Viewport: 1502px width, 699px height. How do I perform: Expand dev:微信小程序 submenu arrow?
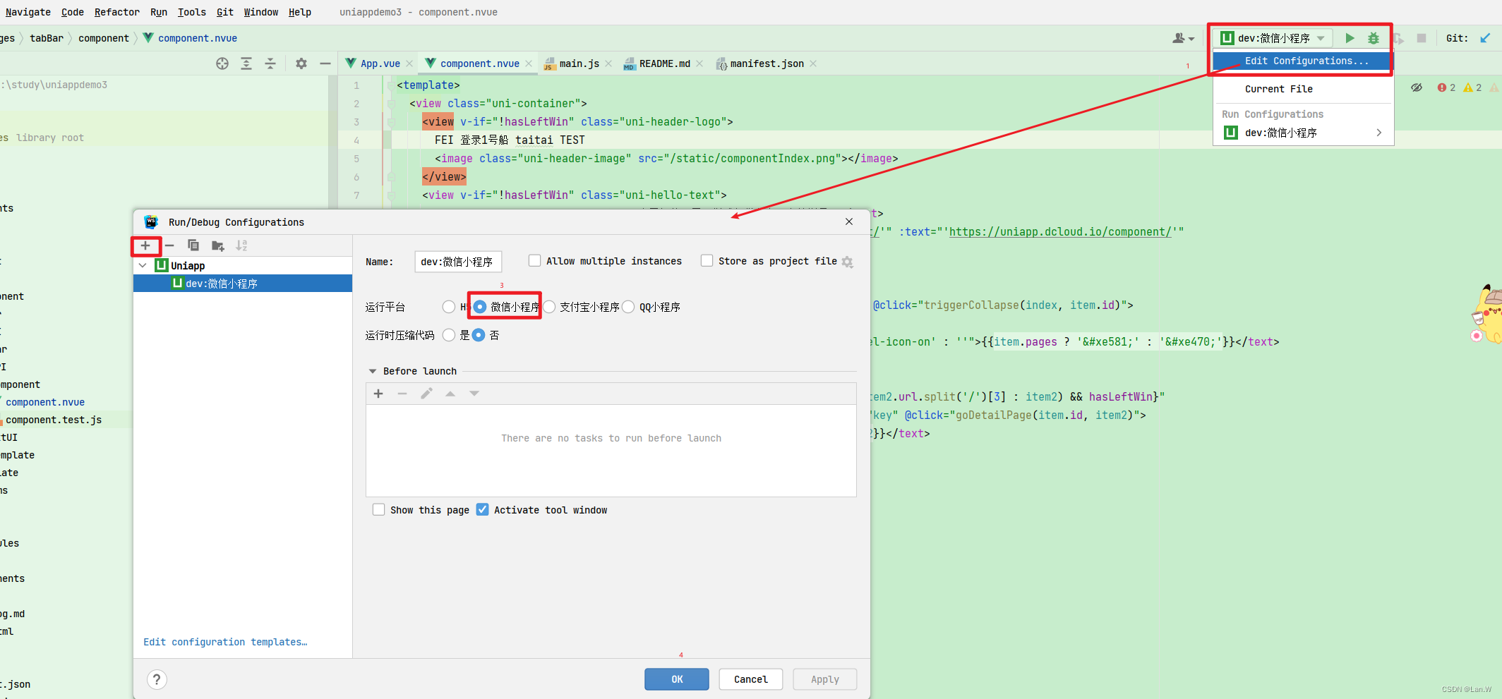click(1378, 133)
